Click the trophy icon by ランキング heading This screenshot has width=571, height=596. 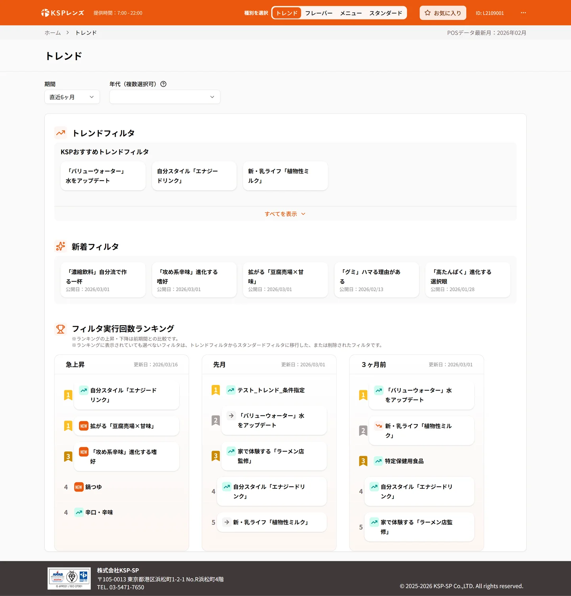point(61,329)
